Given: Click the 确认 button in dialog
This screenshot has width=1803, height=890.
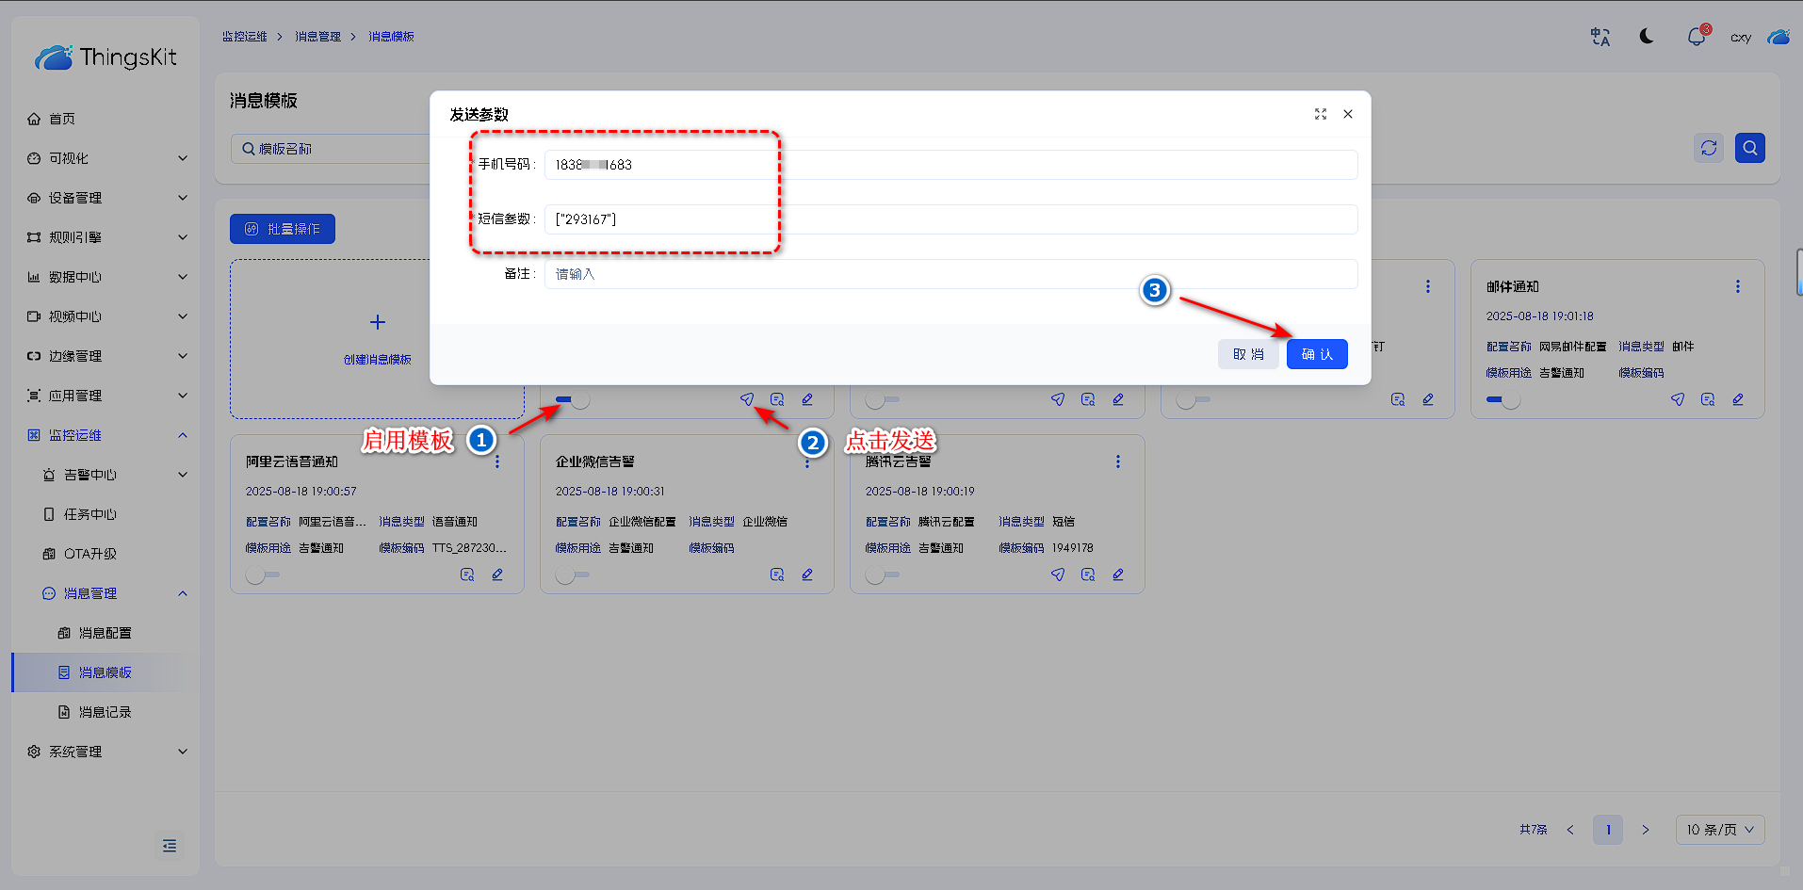Looking at the screenshot, I should tap(1316, 354).
